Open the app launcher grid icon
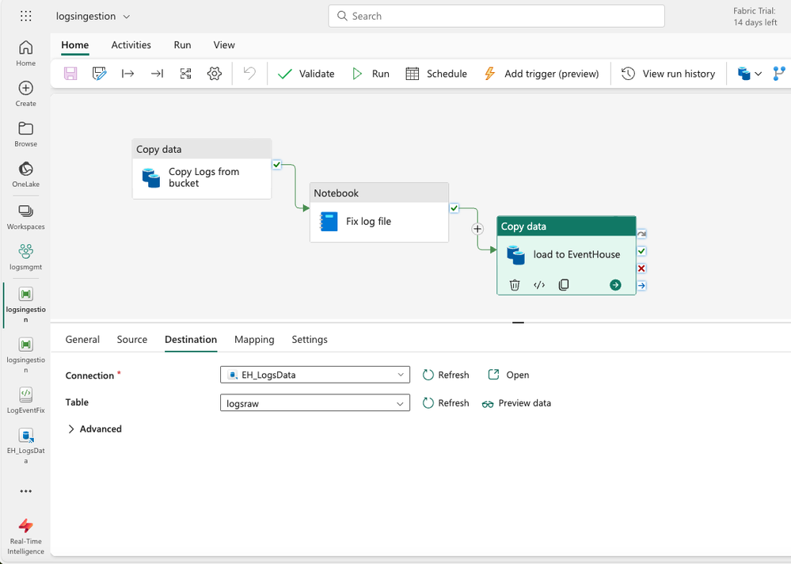This screenshot has width=791, height=564. click(x=25, y=16)
